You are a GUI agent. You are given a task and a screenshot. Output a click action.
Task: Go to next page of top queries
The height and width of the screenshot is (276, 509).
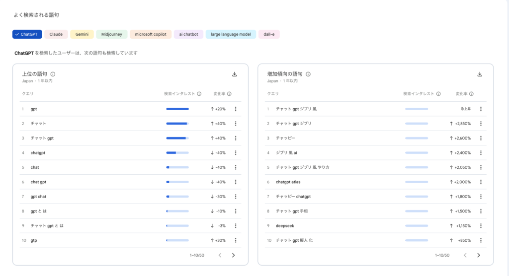pyautogui.click(x=233, y=255)
